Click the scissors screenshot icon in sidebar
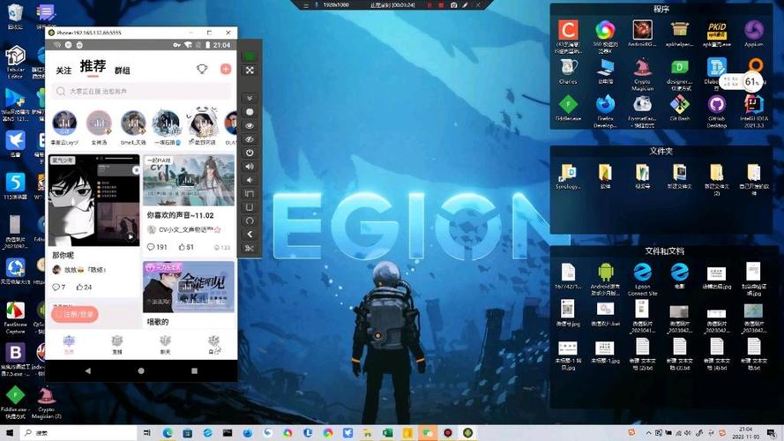Viewport: 784px width, 441px height. [x=250, y=248]
